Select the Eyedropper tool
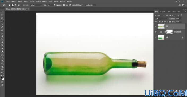Image resolution: width=187 pixels, height=97 pixels. point(2,27)
